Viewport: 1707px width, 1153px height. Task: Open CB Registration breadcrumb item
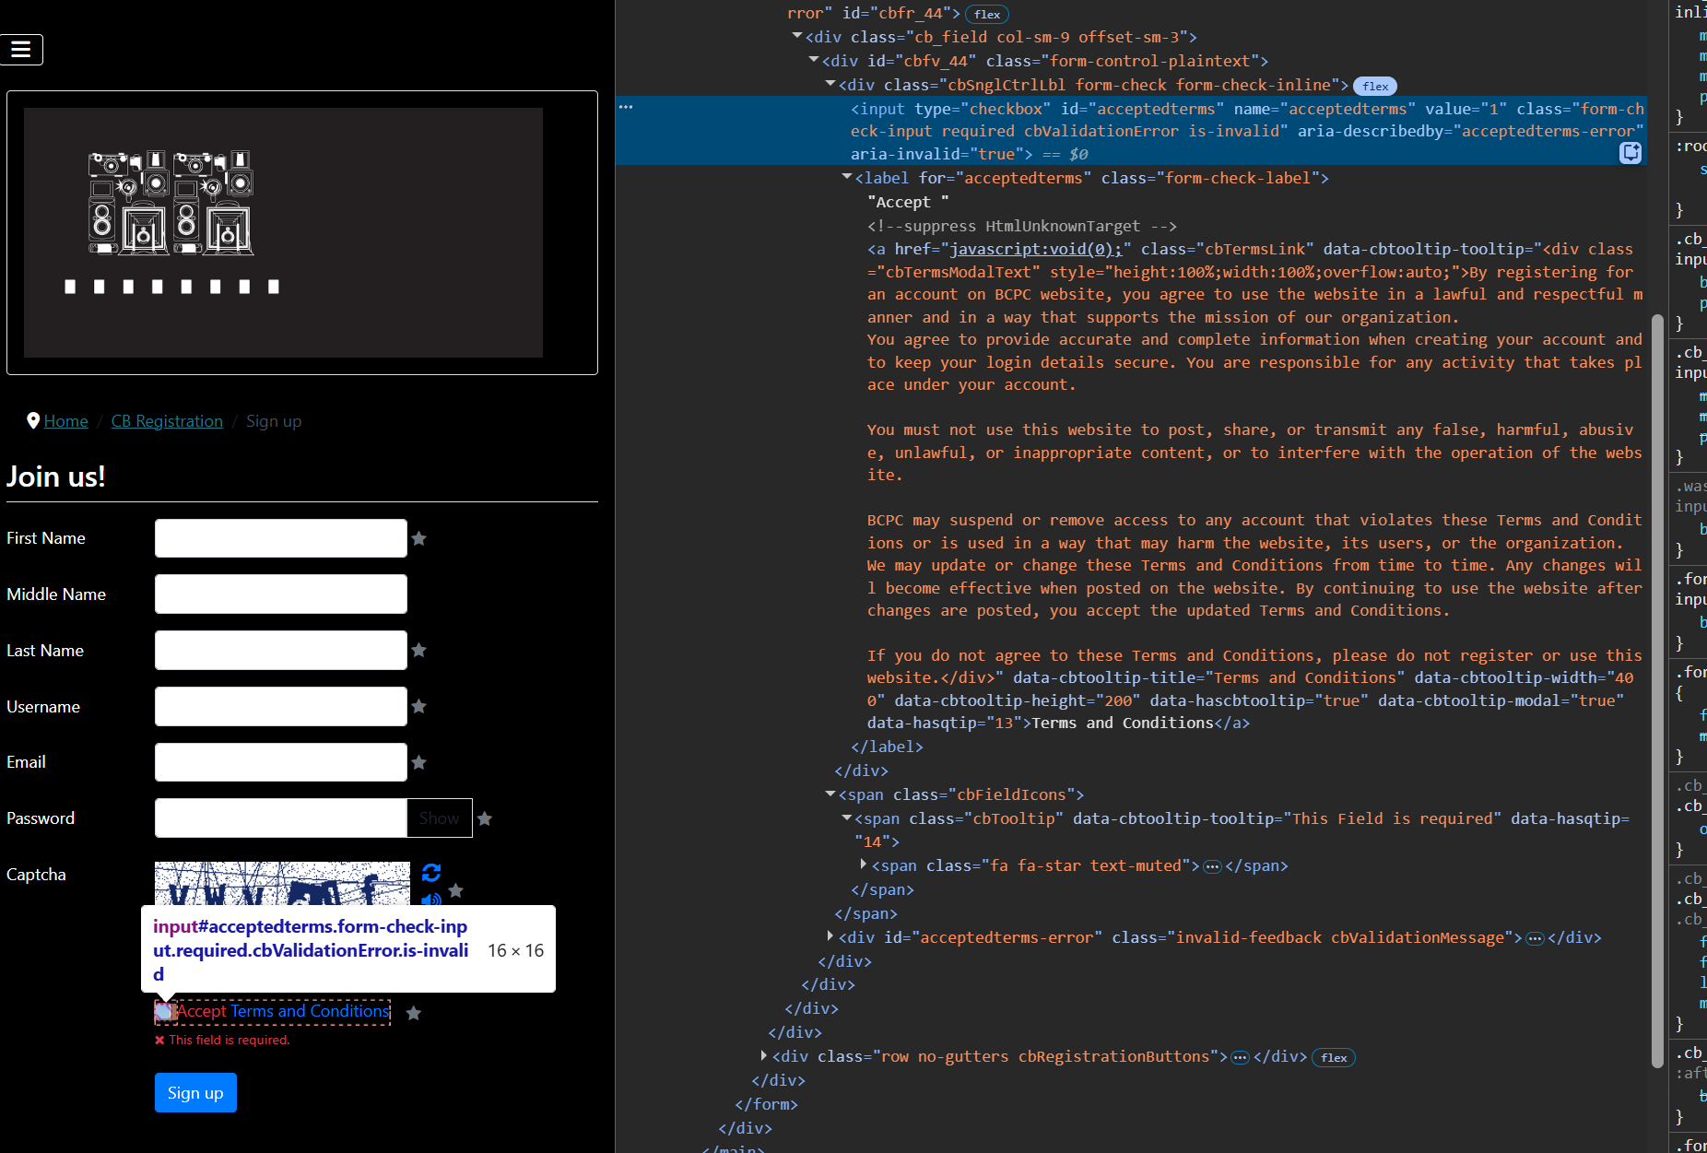click(x=167, y=421)
